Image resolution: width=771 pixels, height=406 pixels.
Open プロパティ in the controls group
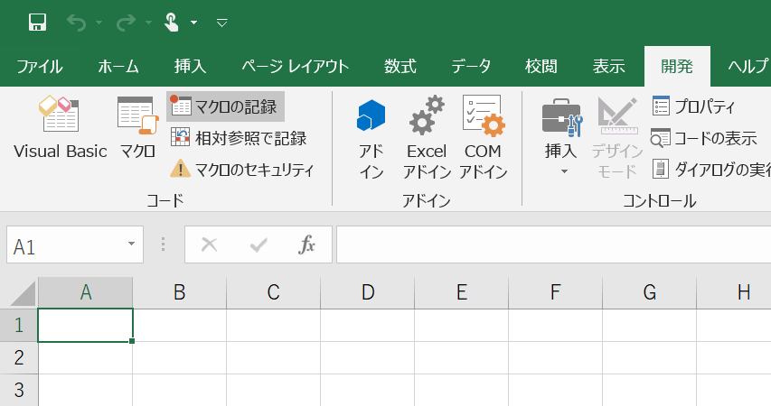click(693, 106)
